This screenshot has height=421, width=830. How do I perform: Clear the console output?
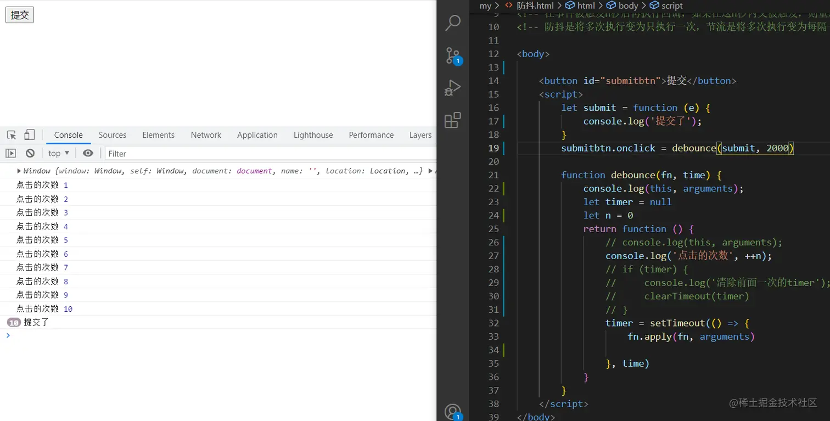coord(30,154)
